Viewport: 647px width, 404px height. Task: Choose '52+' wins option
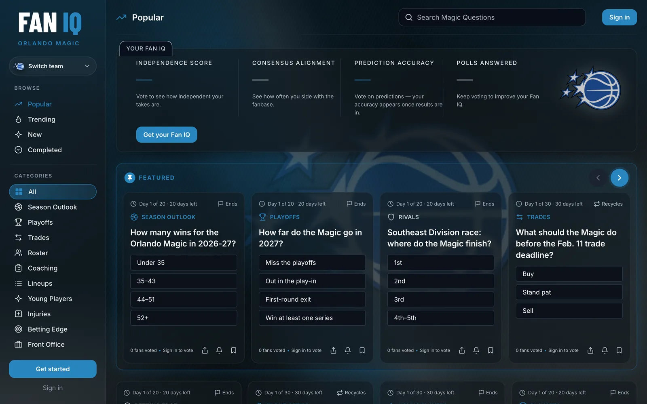pyautogui.click(x=184, y=318)
